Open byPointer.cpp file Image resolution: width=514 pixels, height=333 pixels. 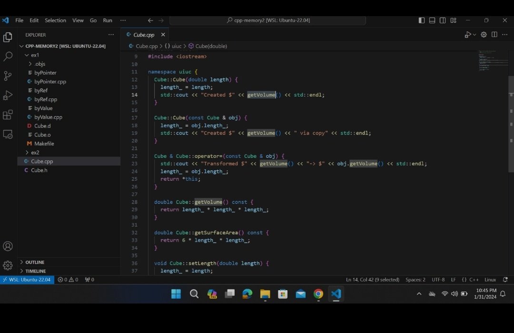tap(69, 81)
